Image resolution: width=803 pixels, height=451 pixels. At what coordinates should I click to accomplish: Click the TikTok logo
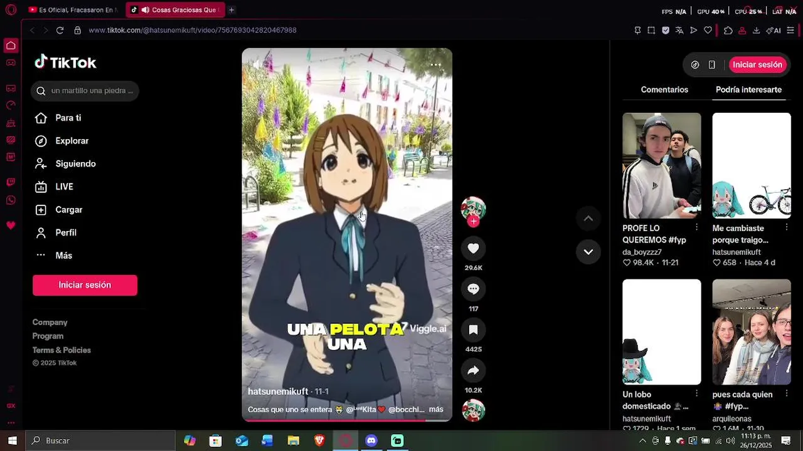click(65, 62)
